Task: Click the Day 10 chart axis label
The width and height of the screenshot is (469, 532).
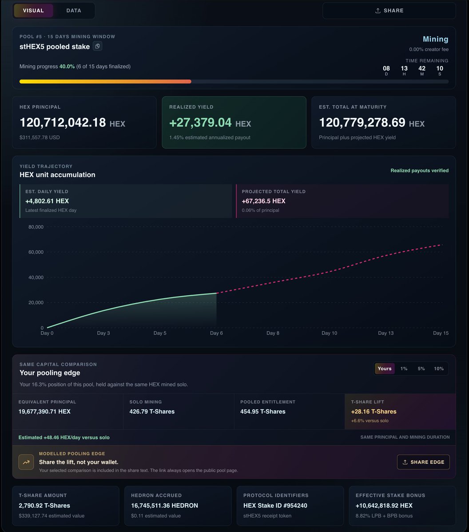Action: point(330,333)
